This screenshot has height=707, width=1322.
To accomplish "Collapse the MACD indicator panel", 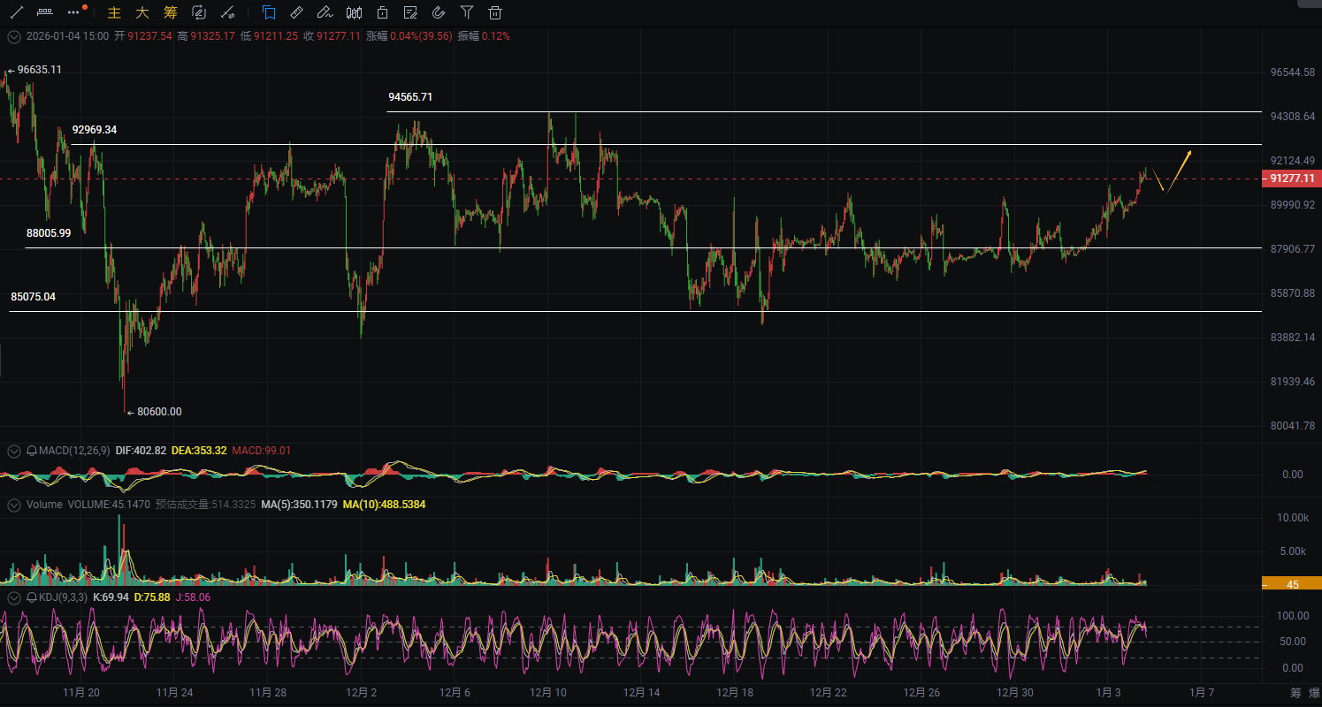I will (14, 451).
